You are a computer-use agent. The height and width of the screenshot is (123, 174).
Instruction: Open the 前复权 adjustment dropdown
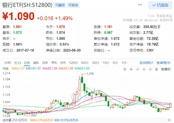(166, 69)
